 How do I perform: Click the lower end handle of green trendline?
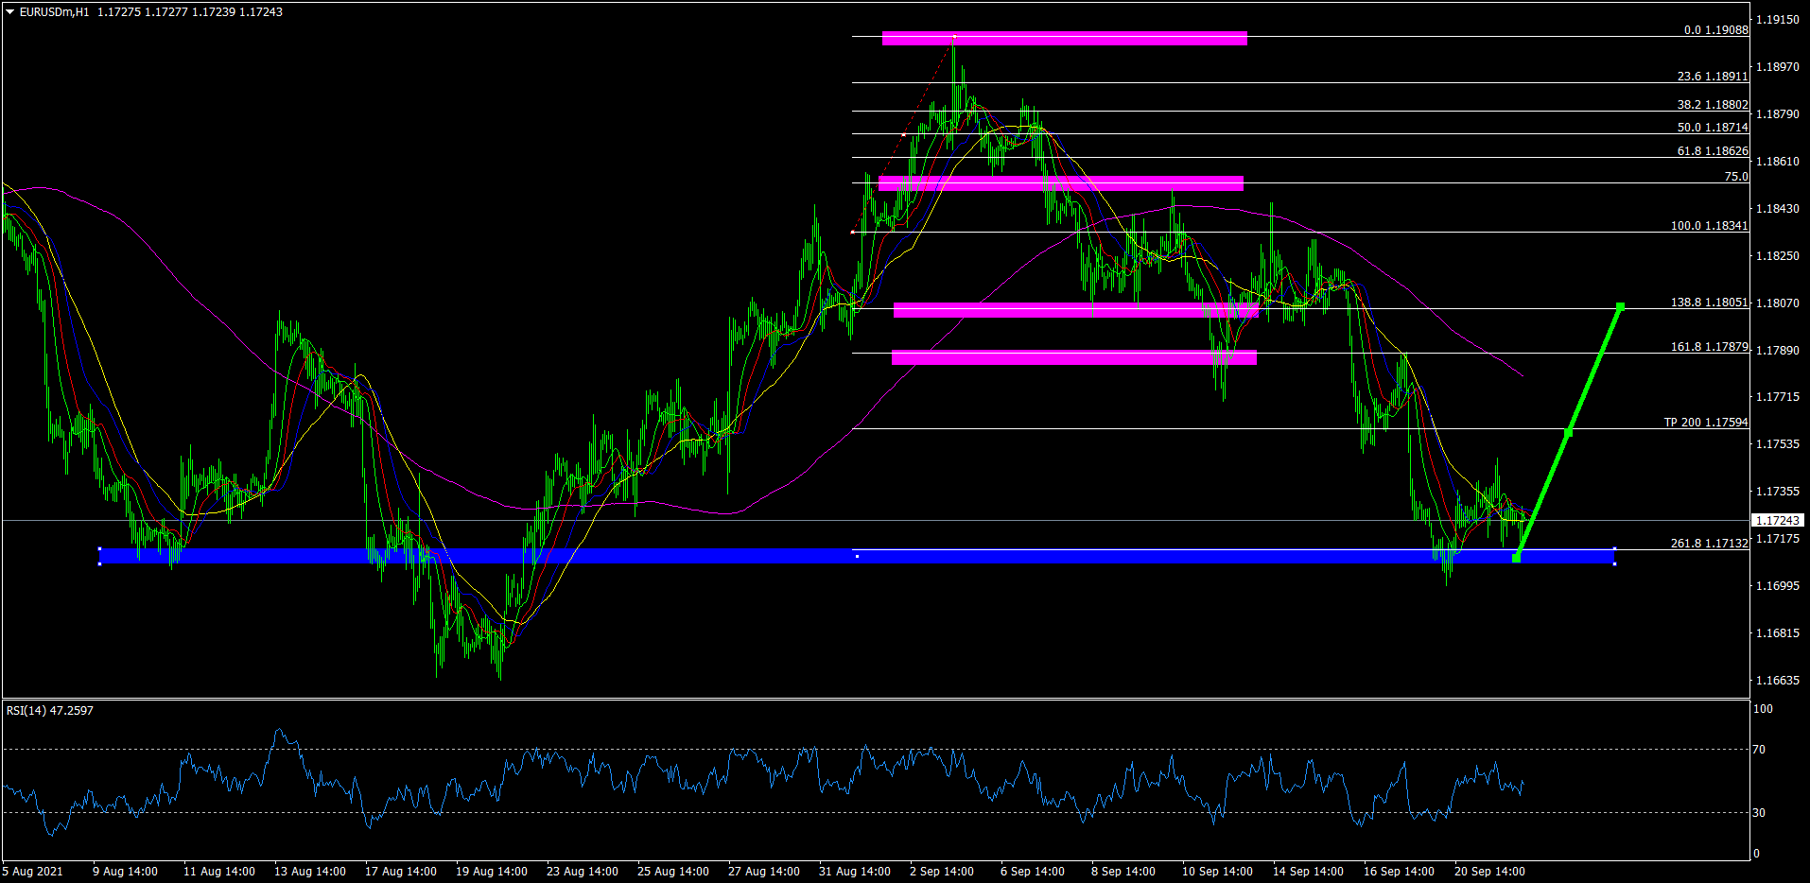[x=1517, y=559]
